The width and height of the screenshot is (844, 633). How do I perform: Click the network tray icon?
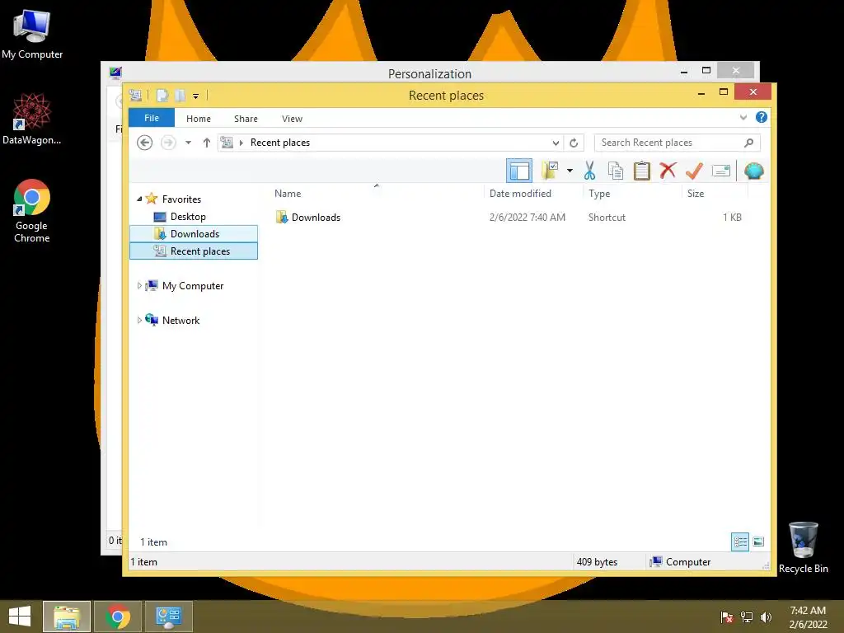point(747,617)
